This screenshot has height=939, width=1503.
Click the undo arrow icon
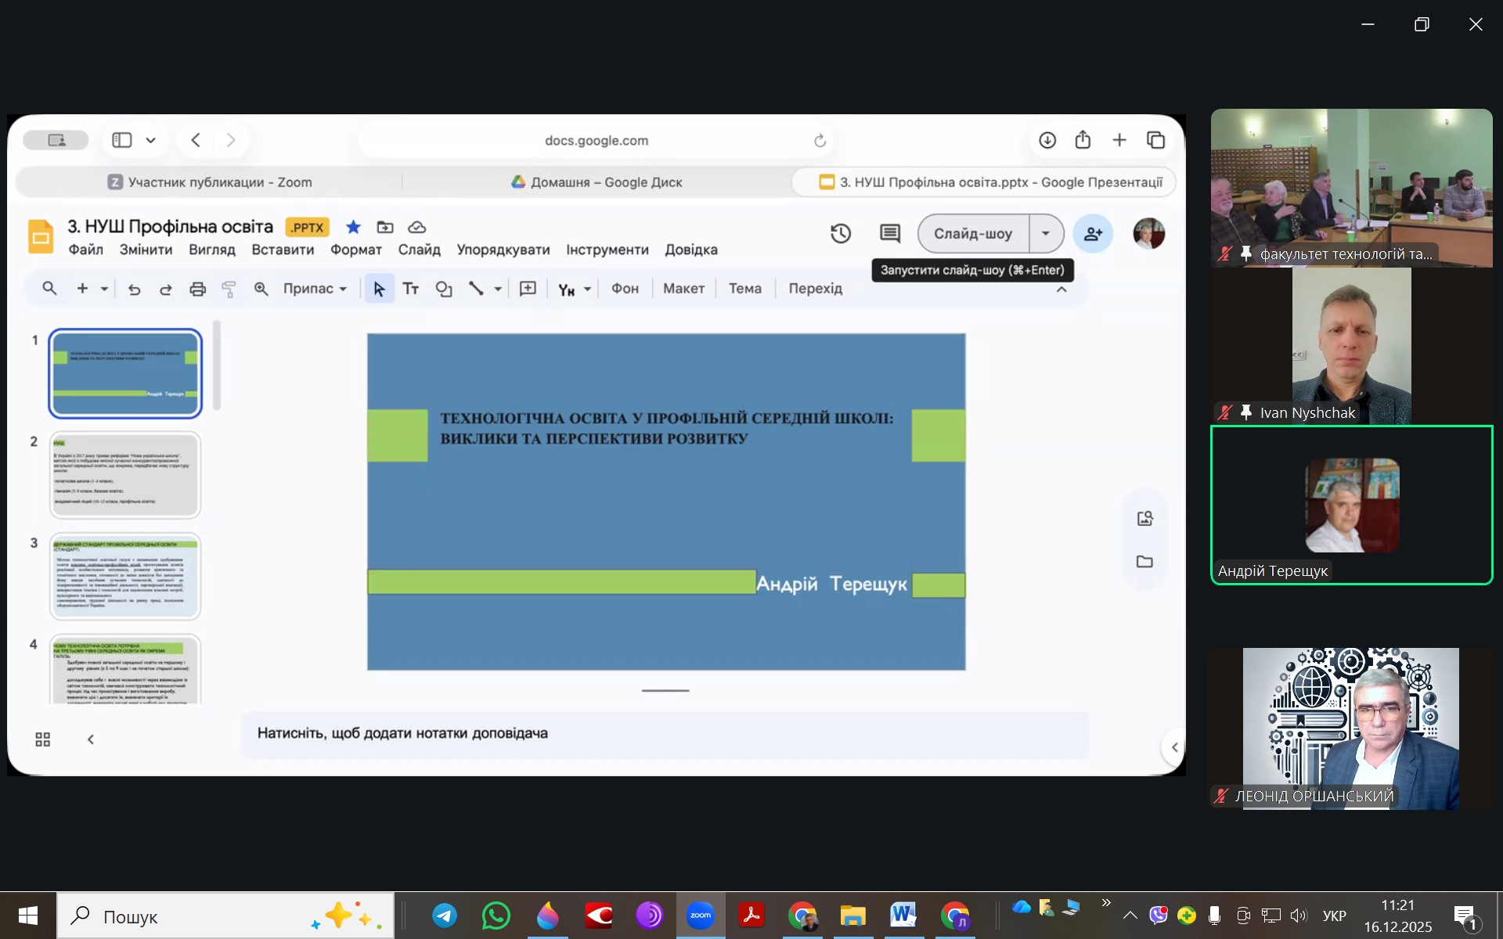134,289
